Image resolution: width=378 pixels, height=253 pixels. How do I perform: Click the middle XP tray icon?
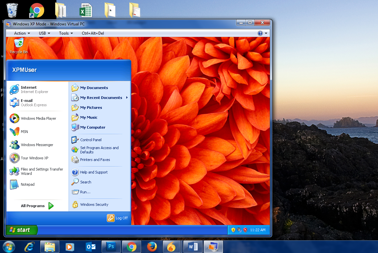[239, 230]
